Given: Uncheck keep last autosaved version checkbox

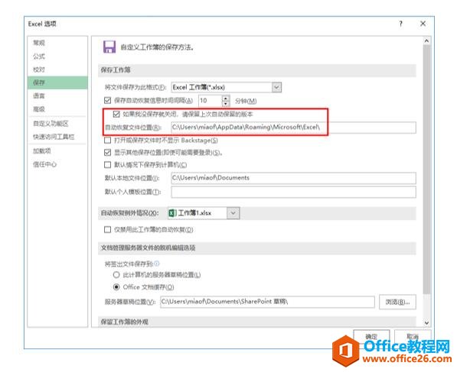Looking at the screenshot, I should click(116, 114).
